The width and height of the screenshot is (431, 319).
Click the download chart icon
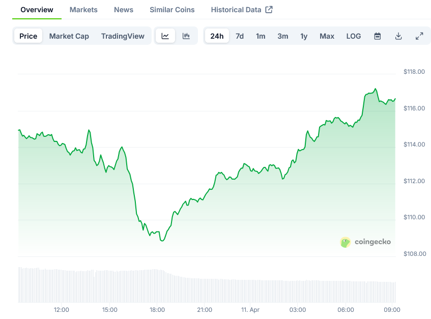398,36
